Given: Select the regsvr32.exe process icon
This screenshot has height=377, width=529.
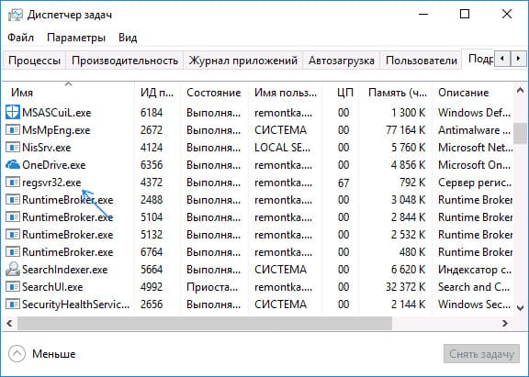Looking at the screenshot, I should pyautogui.click(x=13, y=183).
